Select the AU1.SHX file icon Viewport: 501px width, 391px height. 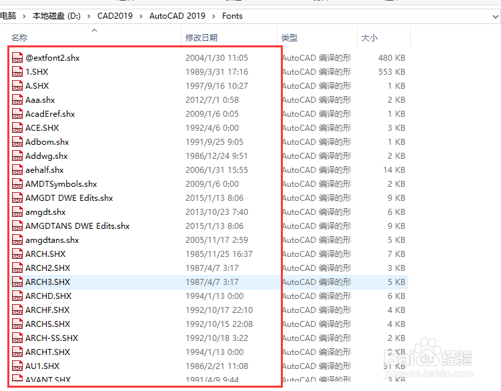(x=17, y=366)
